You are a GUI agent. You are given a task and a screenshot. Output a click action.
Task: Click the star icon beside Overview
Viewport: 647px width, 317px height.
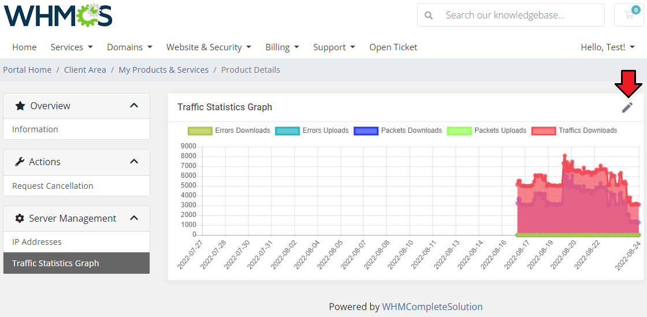[20, 106]
